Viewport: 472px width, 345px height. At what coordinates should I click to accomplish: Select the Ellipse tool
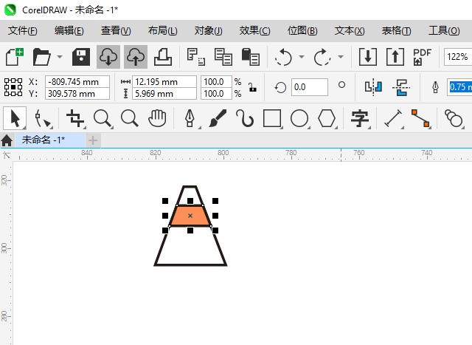[x=299, y=118]
